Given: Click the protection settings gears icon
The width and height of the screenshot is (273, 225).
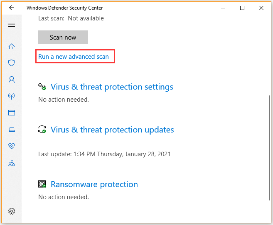Looking at the screenshot, I should [x=42, y=86].
